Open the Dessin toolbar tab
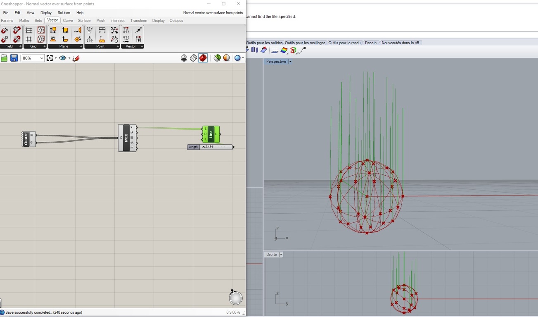The height and width of the screenshot is (317, 538). [x=370, y=43]
